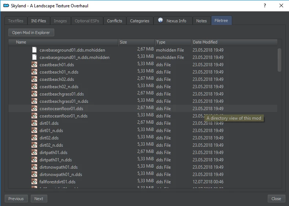This screenshot has height=206, width=289.
Task: Click the Mod Organizer window title icon
Action: pos(6,5)
